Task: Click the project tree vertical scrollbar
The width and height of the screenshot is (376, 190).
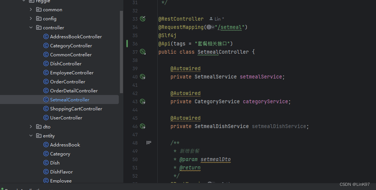Action: click(121, 52)
